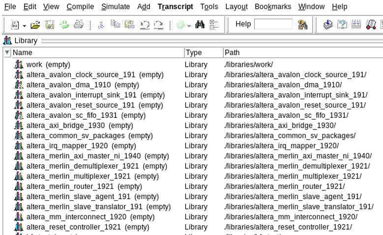Click path ./libraries/altera_merlin_slave_agent_191/
Viewport: 383px width, 235px height.
click(293, 197)
